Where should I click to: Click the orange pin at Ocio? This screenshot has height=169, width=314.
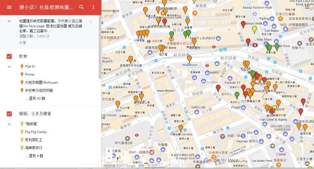(118, 104)
